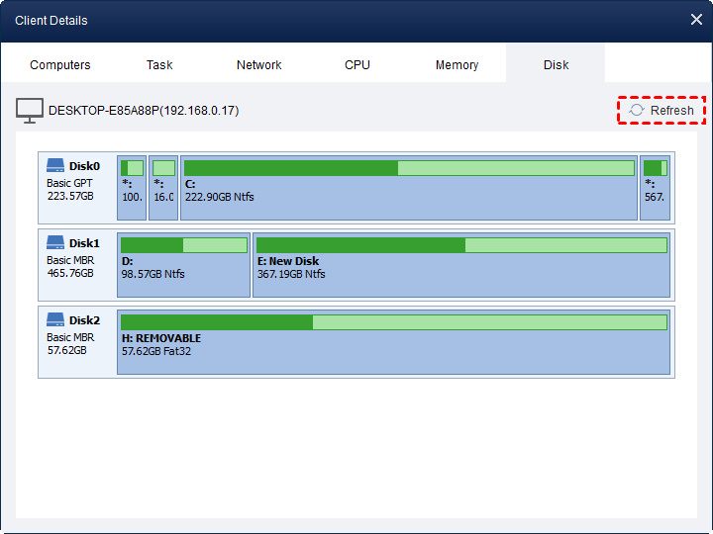This screenshot has width=713, height=534.
Task: Click the Refresh button
Action: [662, 111]
